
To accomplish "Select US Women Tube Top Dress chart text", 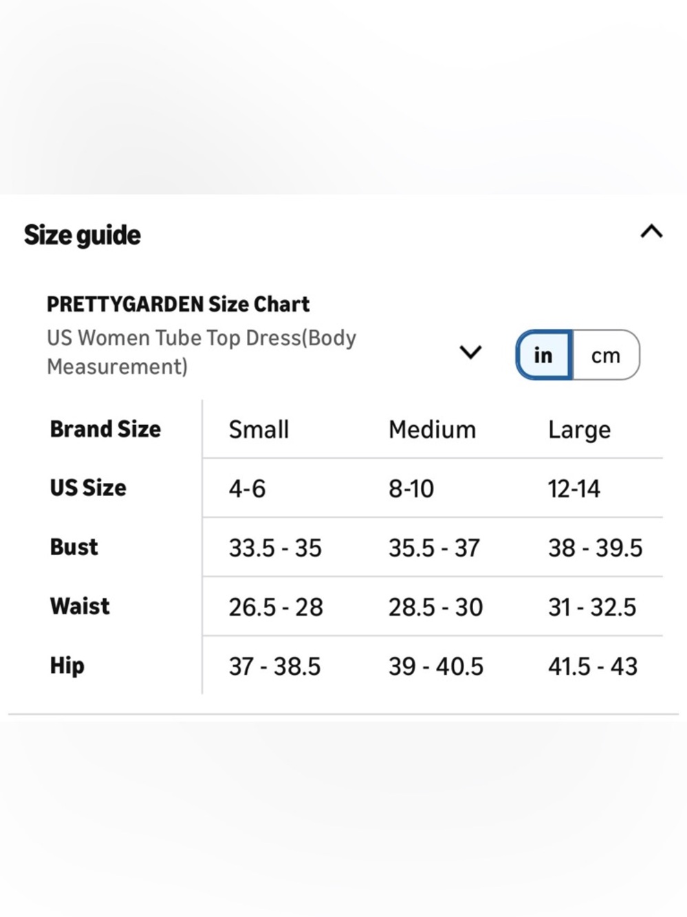I will (x=201, y=352).
